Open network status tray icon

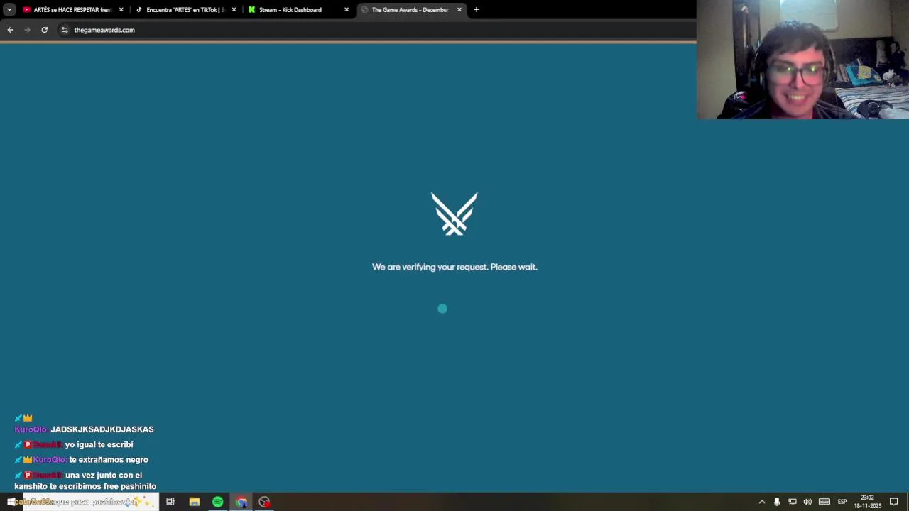point(793,502)
